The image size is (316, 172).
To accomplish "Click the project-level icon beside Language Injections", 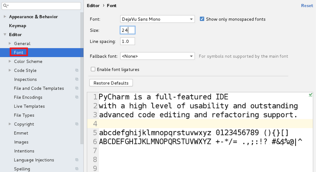I will point(77,160).
